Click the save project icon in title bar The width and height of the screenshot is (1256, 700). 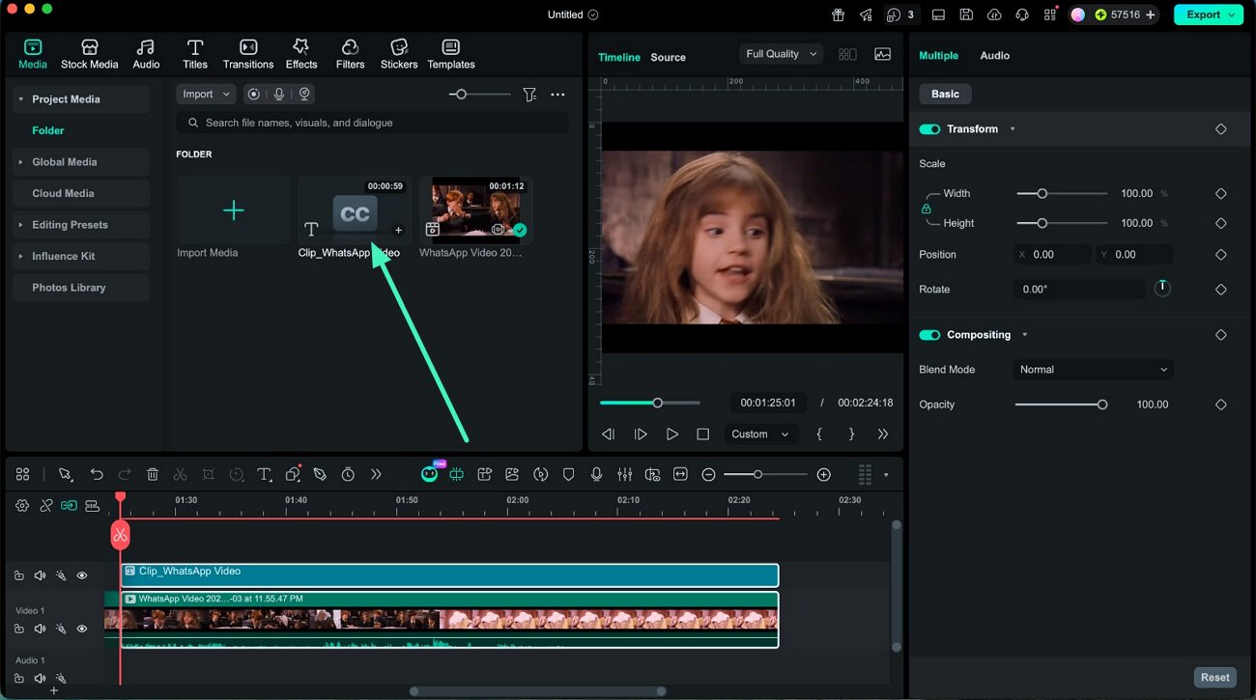[966, 14]
